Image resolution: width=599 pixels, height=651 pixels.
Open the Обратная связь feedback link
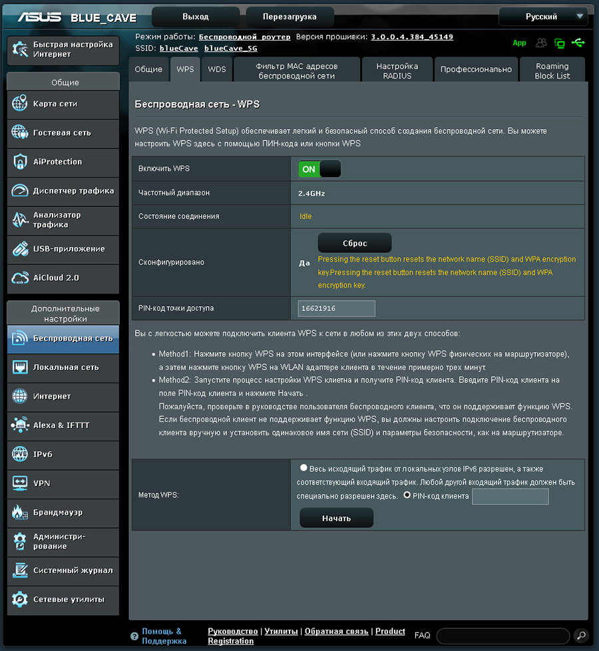pyautogui.click(x=336, y=631)
